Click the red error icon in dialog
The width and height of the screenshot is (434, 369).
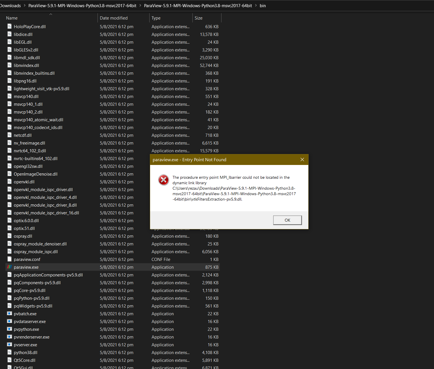(x=164, y=180)
